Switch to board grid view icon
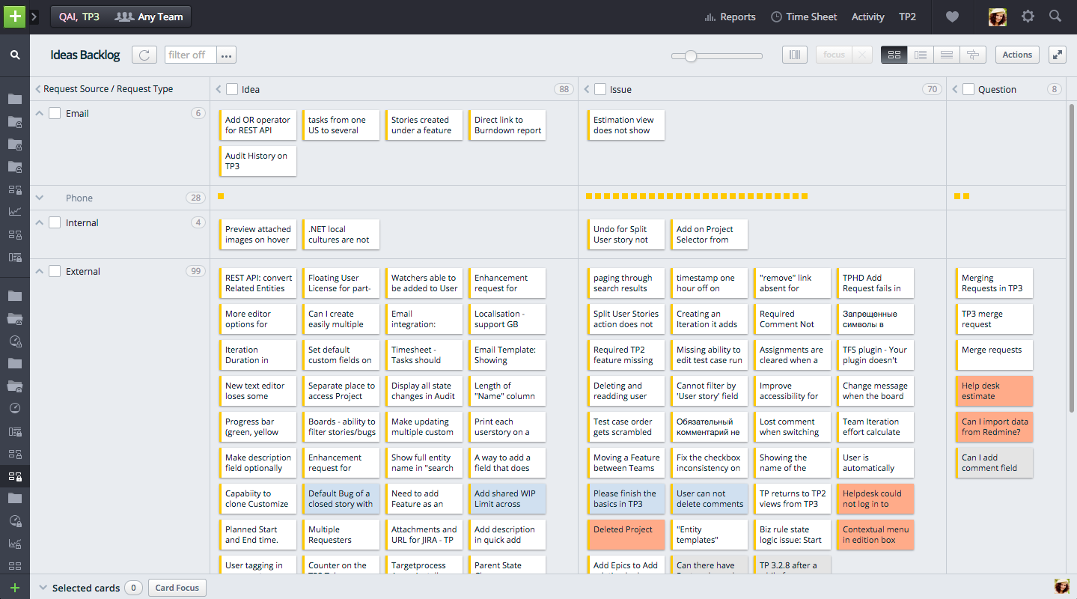The height and width of the screenshot is (599, 1077). tap(894, 55)
